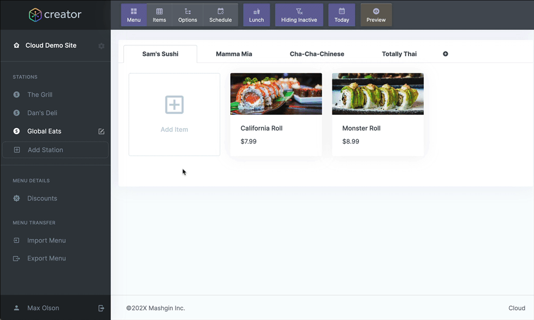Log out using the exit icon
Screen dimensions: 534x320
click(x=101, y=308)
